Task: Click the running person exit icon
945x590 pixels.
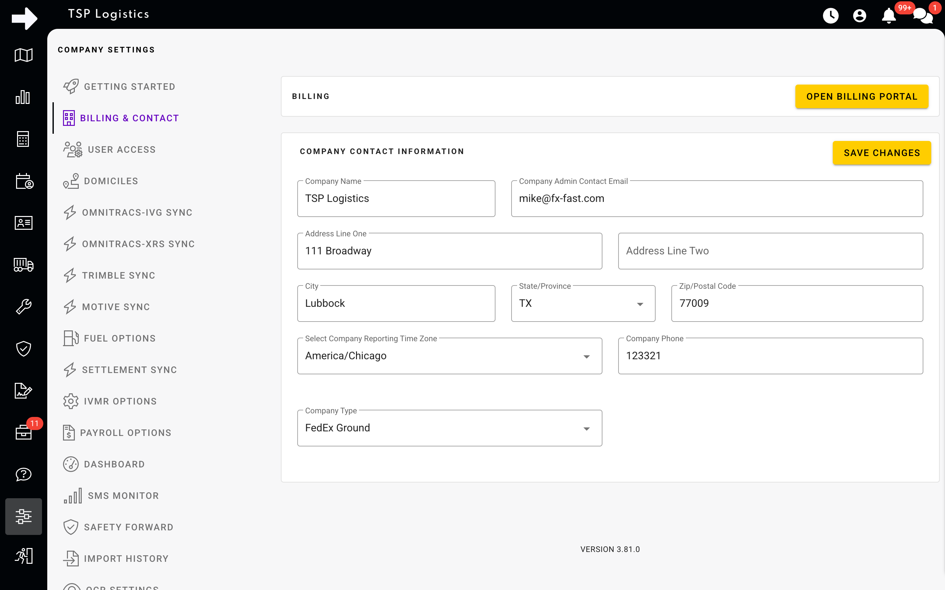Action: [x=23, y=556]
